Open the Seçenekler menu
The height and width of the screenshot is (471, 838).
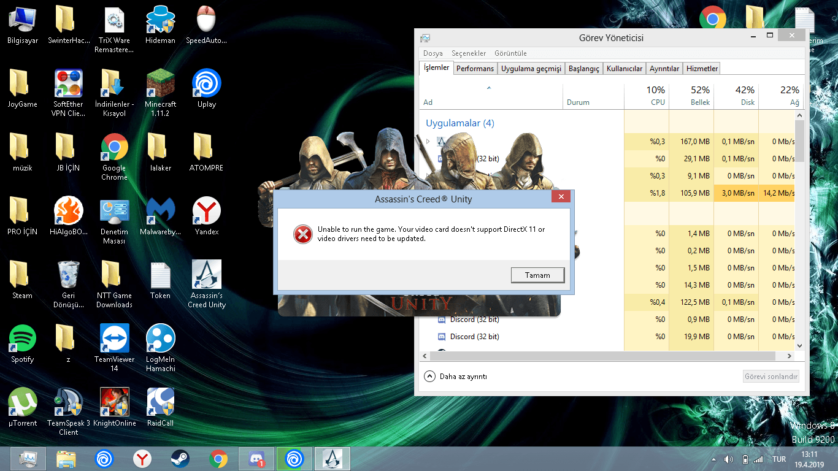click(x=469, y=53)
